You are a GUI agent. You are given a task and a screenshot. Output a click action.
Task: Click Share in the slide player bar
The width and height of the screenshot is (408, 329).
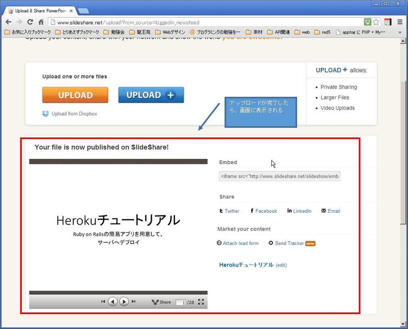point(161,302)
